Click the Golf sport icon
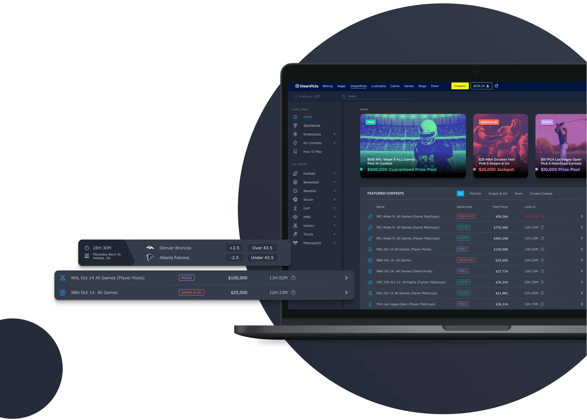 295,208
